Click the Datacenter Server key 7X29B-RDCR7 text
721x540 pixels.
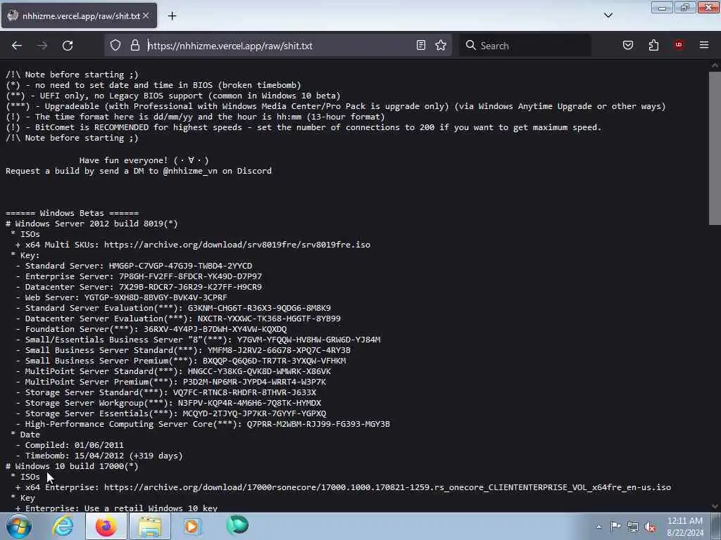(190, 287)
